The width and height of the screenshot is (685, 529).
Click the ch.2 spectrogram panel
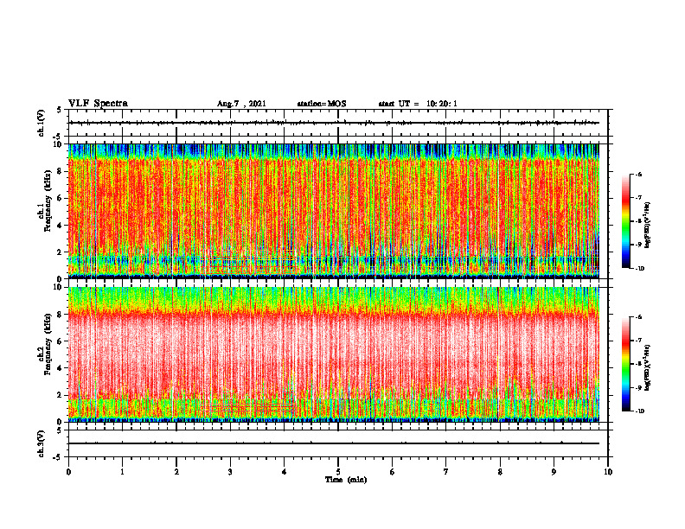pos(334,354)
